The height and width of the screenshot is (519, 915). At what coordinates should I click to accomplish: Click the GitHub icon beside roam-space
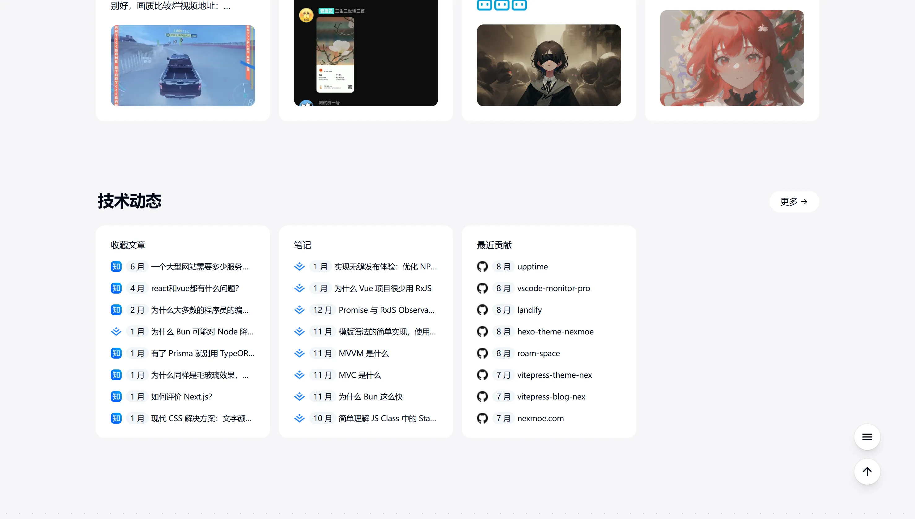pos(482,353)
